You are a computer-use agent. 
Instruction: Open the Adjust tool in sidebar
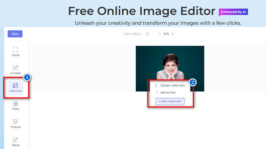[15, 52]
